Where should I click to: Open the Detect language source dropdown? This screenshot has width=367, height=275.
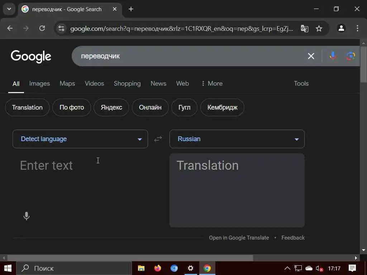pyautogui.click(x=80, y=139)
